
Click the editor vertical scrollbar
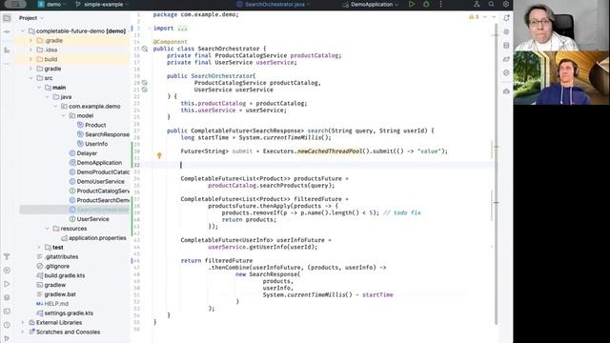point(496,173)
